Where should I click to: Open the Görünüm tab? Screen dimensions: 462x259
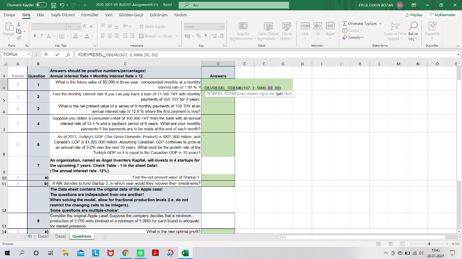point(158,15)
